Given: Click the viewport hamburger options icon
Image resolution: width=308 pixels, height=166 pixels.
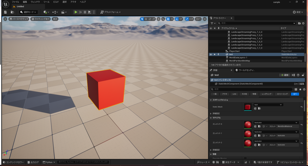Looking at the screenshot, I should [x=5, y=19].
